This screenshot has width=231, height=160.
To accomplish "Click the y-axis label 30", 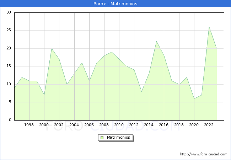I will coord(9,12).
